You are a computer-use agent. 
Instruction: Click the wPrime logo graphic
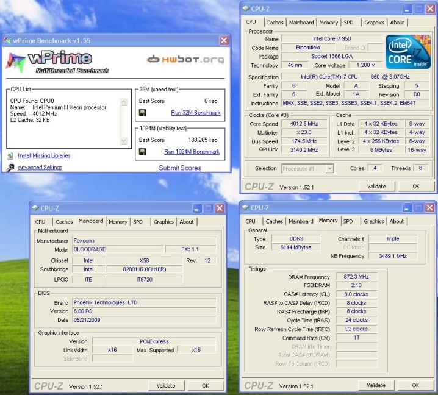pos(57,62)
